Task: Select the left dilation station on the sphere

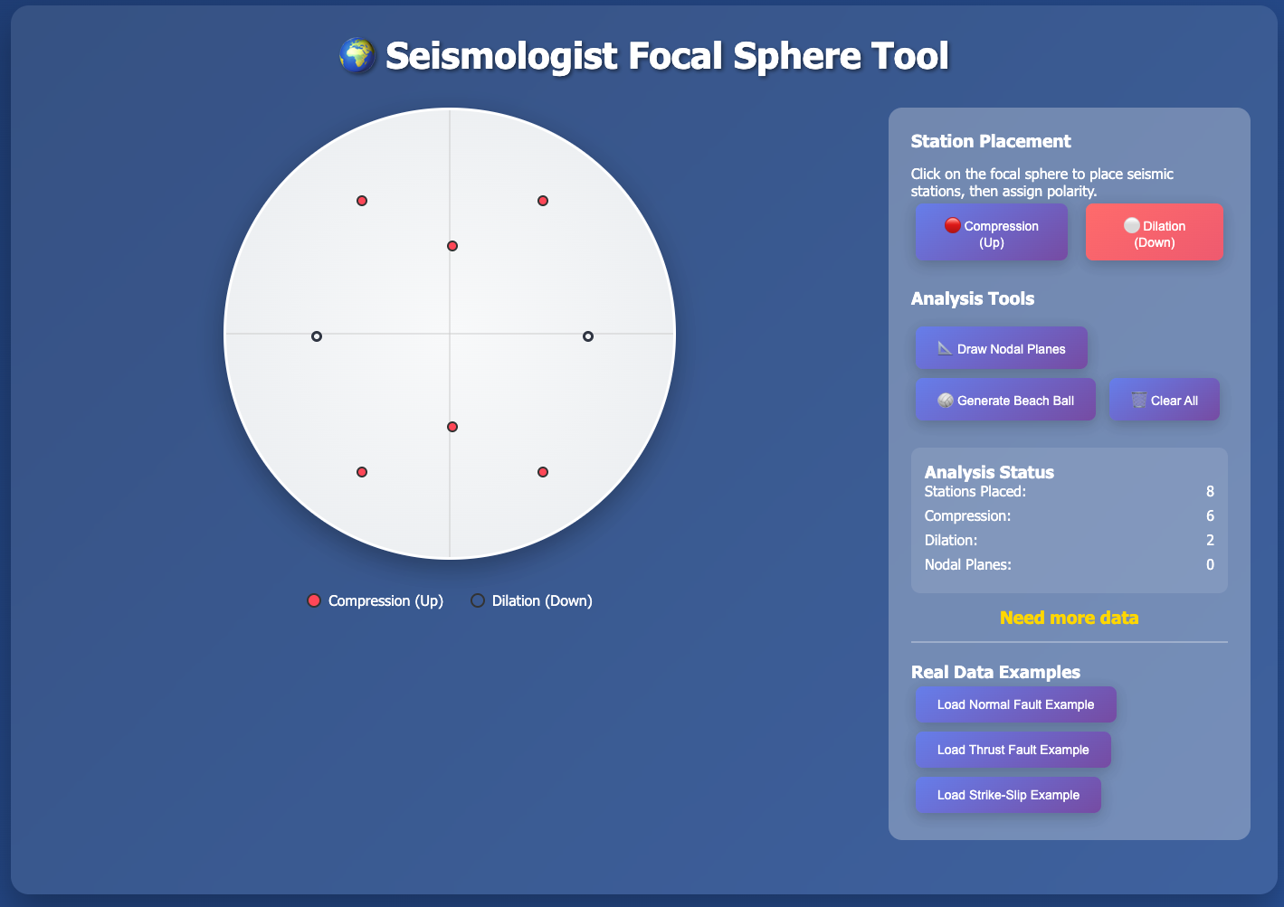Action: pos(317,336)
